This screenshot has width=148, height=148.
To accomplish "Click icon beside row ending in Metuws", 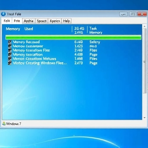I will tap(10, 59).
